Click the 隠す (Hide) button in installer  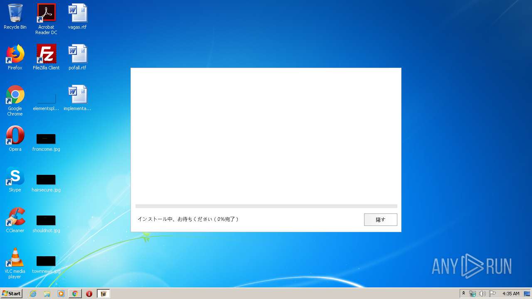pos(380,220)
